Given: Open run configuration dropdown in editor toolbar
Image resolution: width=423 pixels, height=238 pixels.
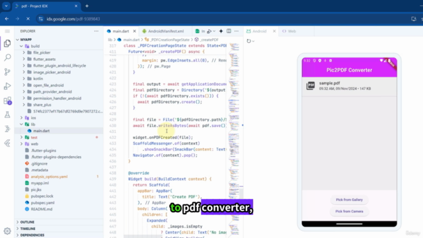Looking at the screenshot, I should coord(214,31).
